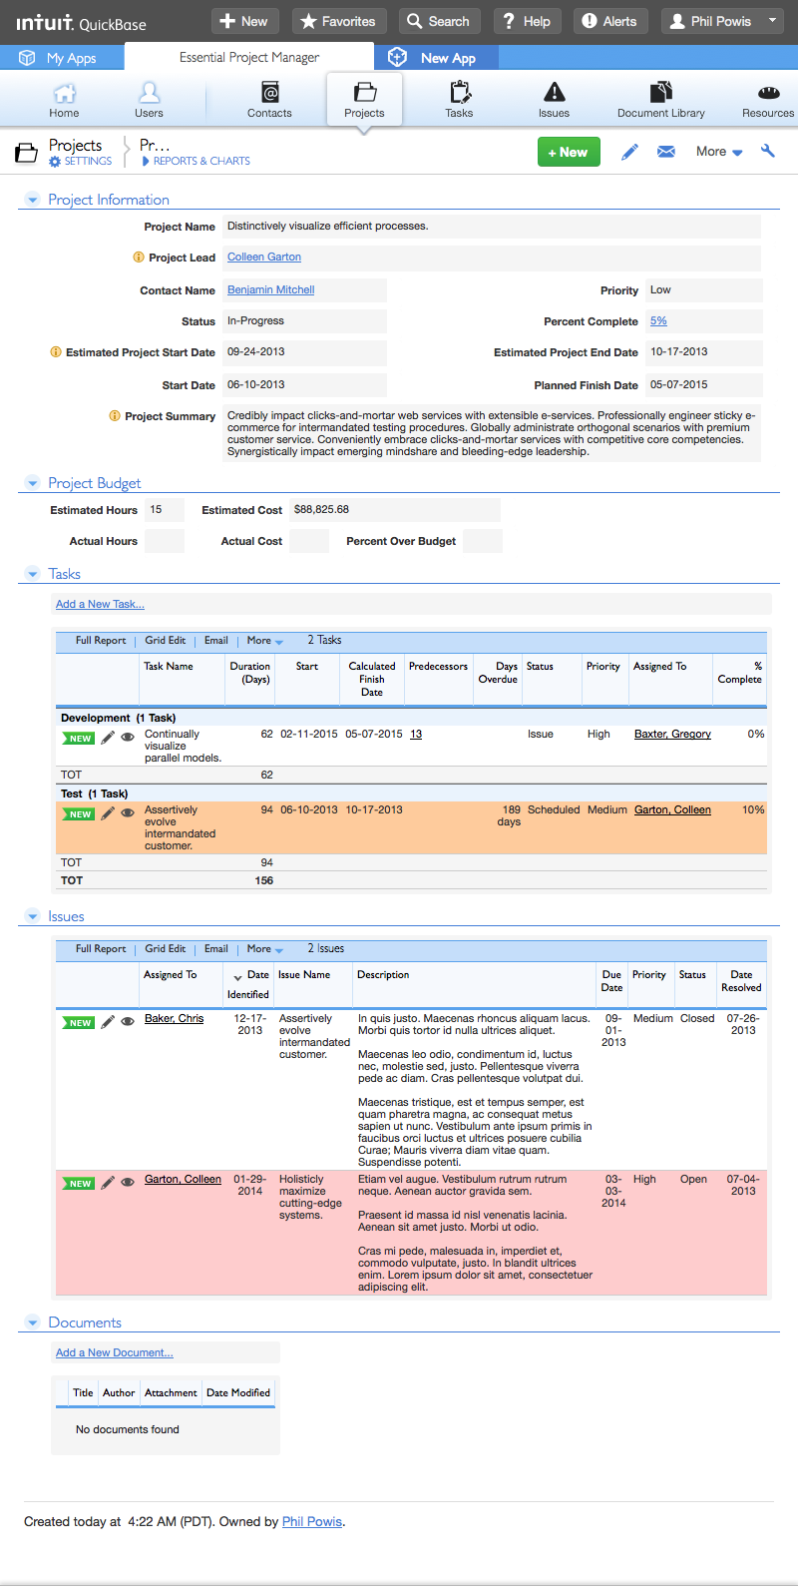The width and height of the screenshot is (798, 1586).
Task: Click NEW flag on the Test task row
Action: coord(78,814)
